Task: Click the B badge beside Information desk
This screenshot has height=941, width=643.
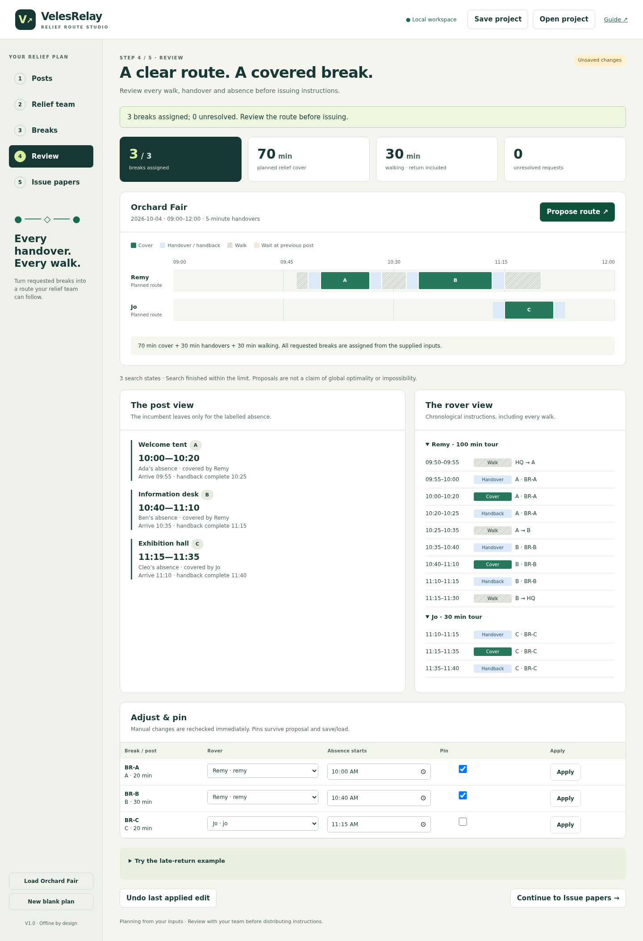Action: pos(207,495)
